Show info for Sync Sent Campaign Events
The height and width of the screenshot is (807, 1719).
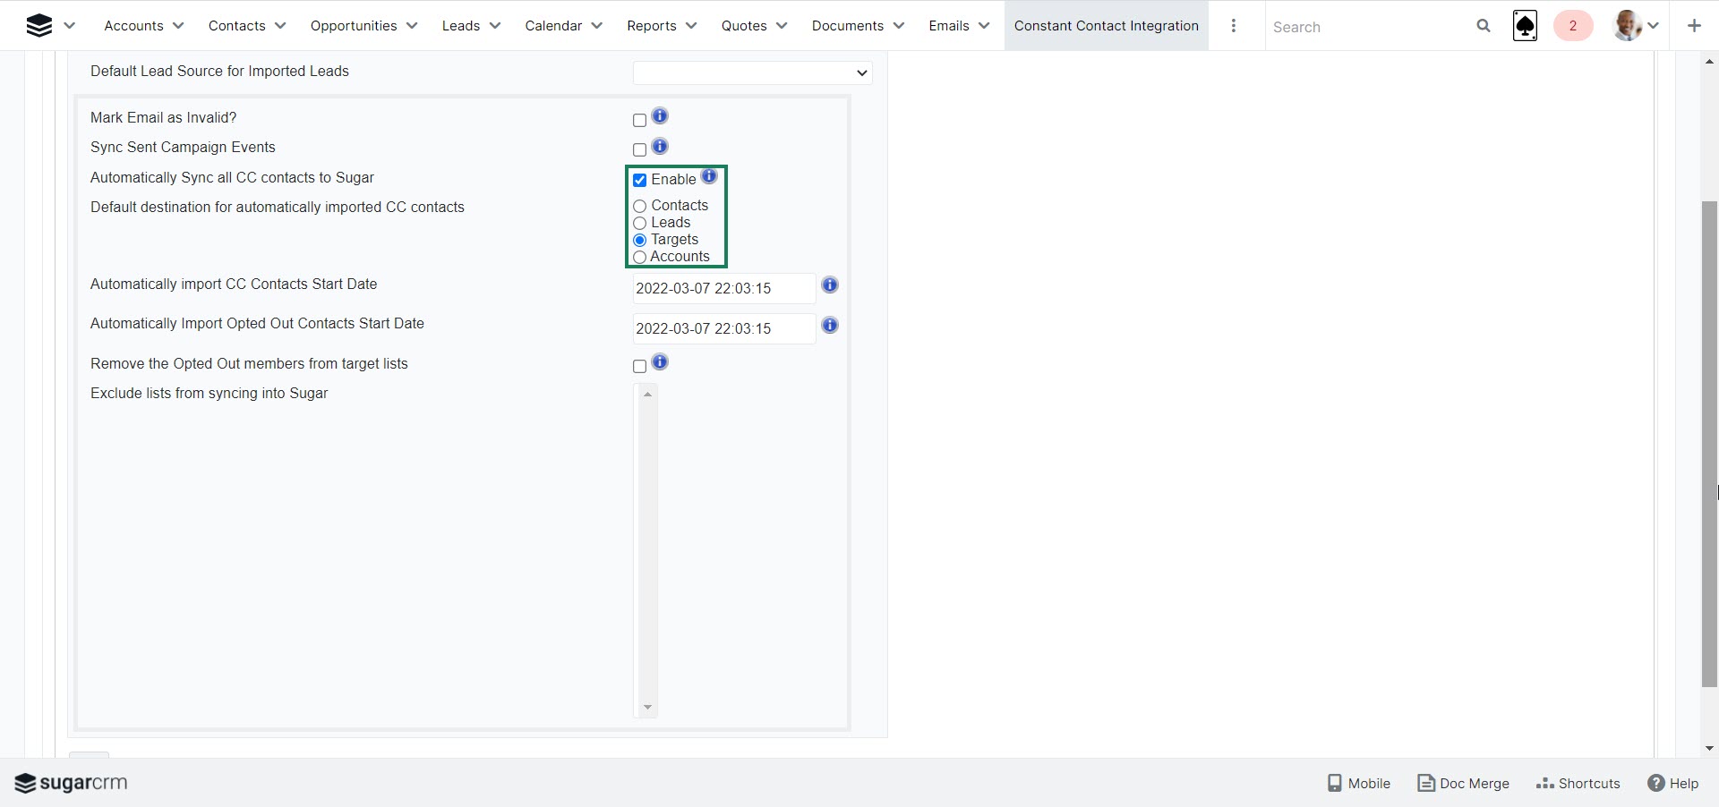[x=660, y=147]
